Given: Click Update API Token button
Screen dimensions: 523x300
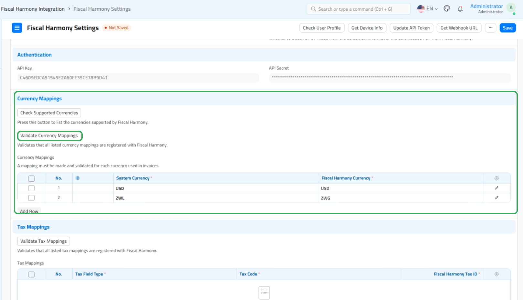Looking at the screenshot, I should 412,28.
